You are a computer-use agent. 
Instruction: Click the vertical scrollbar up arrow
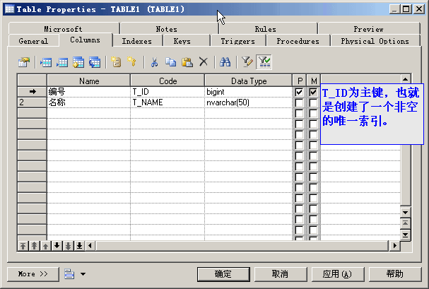point(406,79)
